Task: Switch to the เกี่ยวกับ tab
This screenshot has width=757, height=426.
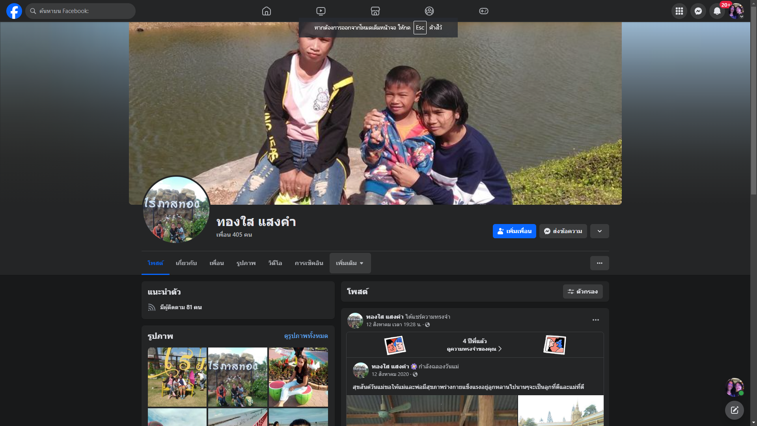Action: [x=186, y=263]
